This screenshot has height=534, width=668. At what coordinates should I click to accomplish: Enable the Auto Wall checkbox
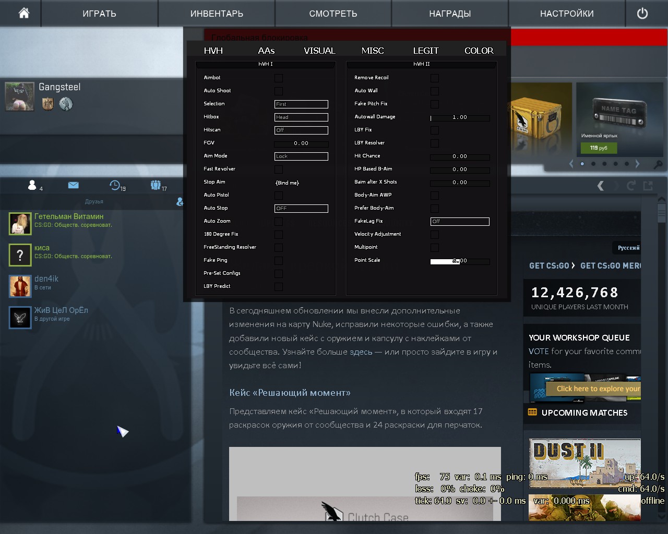[x=434, y=91]
